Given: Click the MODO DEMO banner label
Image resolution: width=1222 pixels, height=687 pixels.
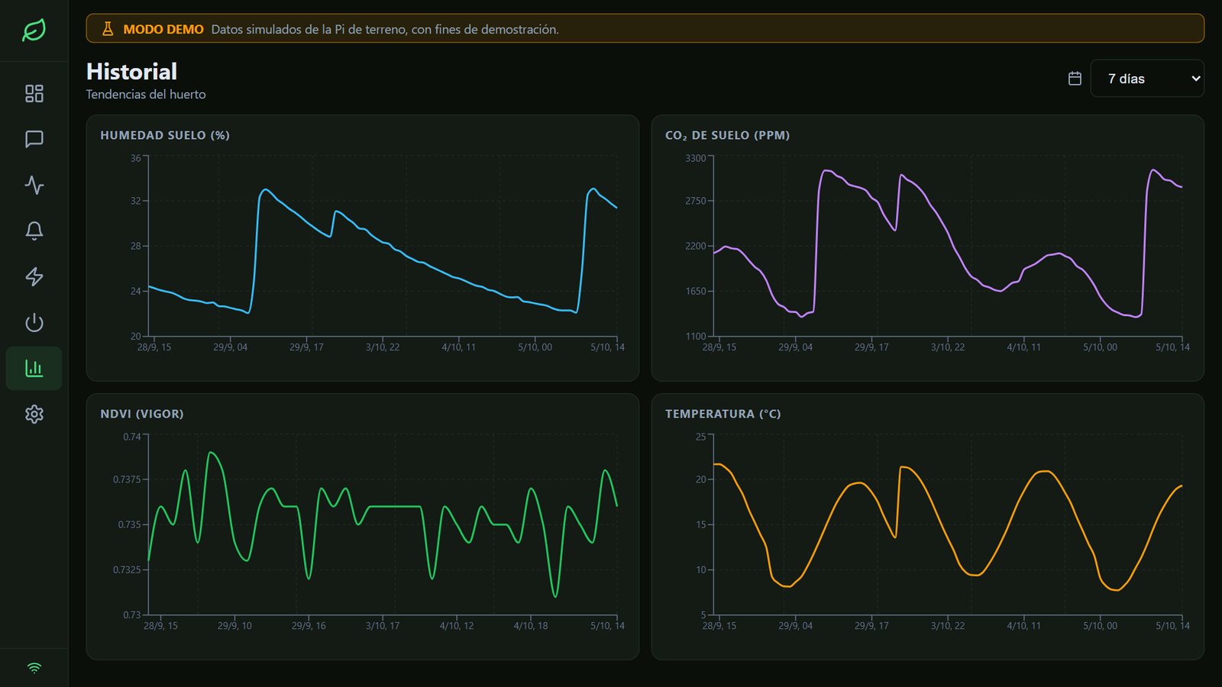Looking at the screenshot, I should (163, 29).
